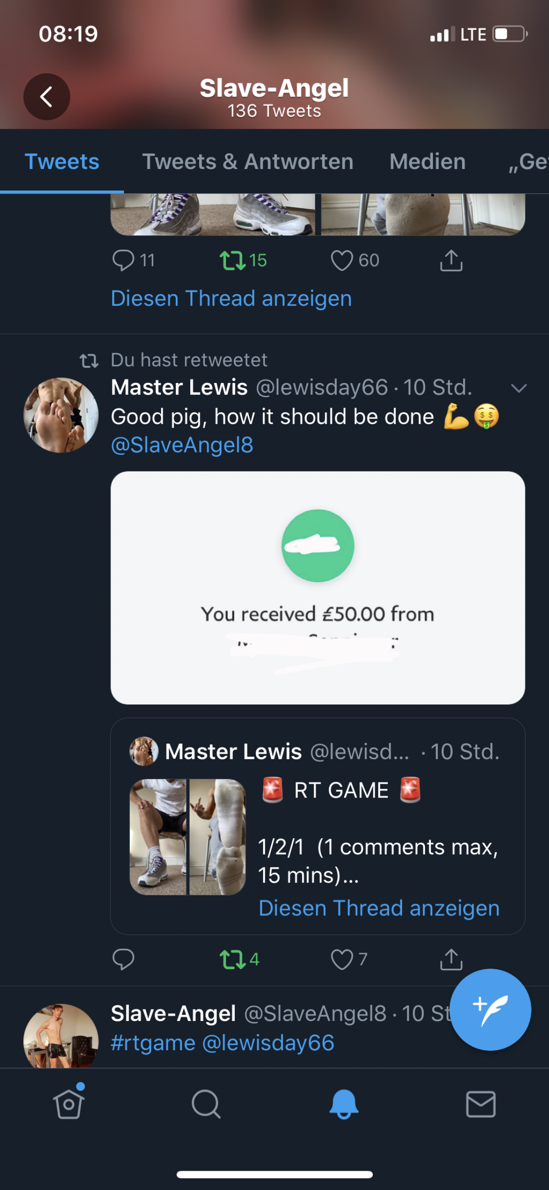Open the £50.00 payment received image
549x1190 pixels.
pyautogui.click(x=318, y=588)
